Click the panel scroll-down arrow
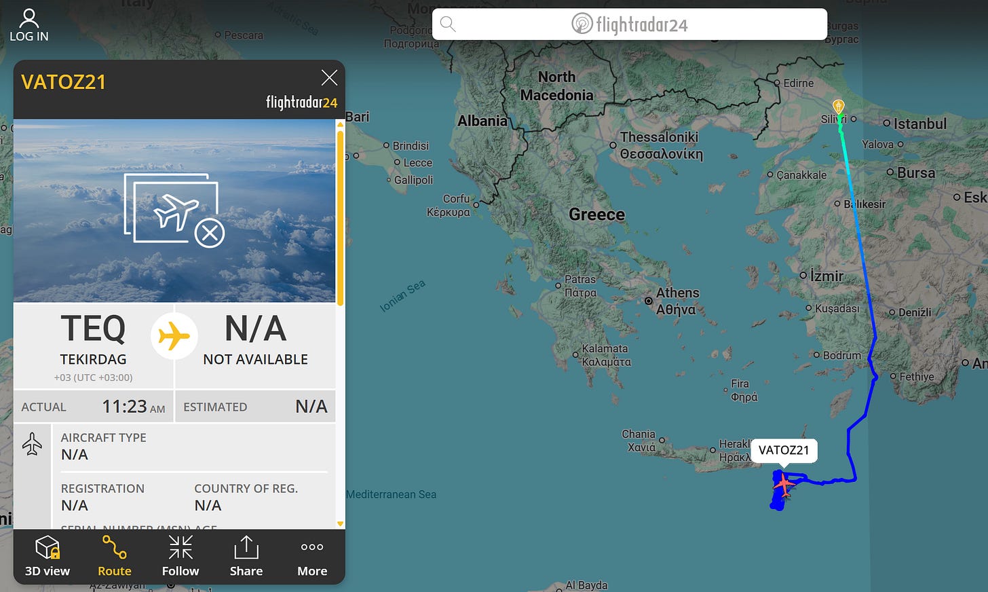The width and height of the screenshot is (988, 592). pos(340,523)
